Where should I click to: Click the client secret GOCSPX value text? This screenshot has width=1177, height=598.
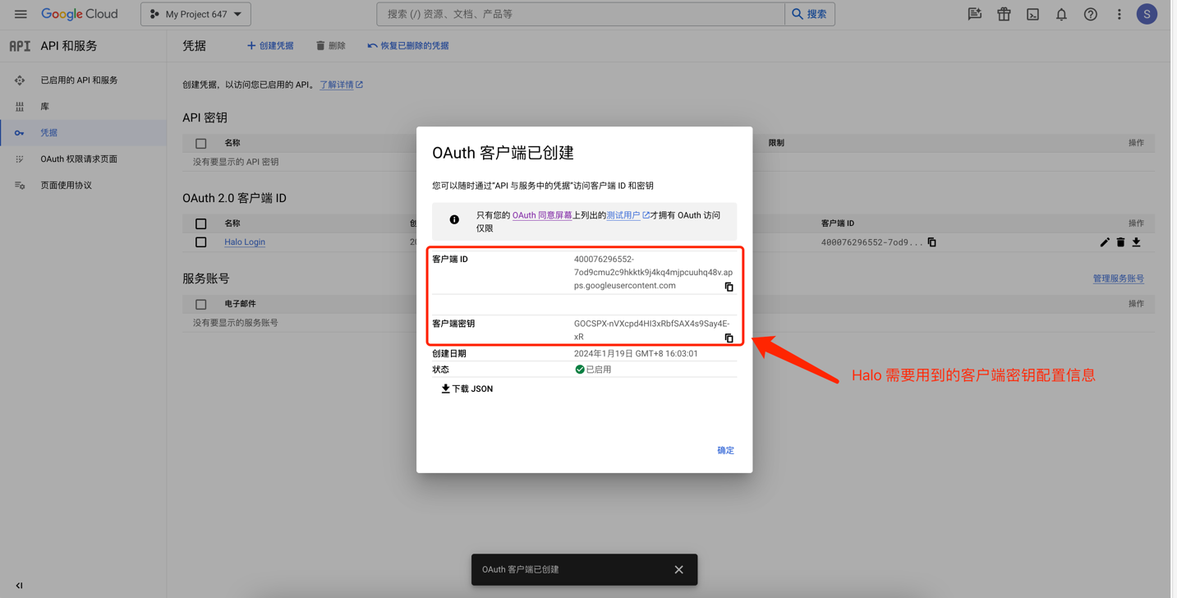(651, 330)
